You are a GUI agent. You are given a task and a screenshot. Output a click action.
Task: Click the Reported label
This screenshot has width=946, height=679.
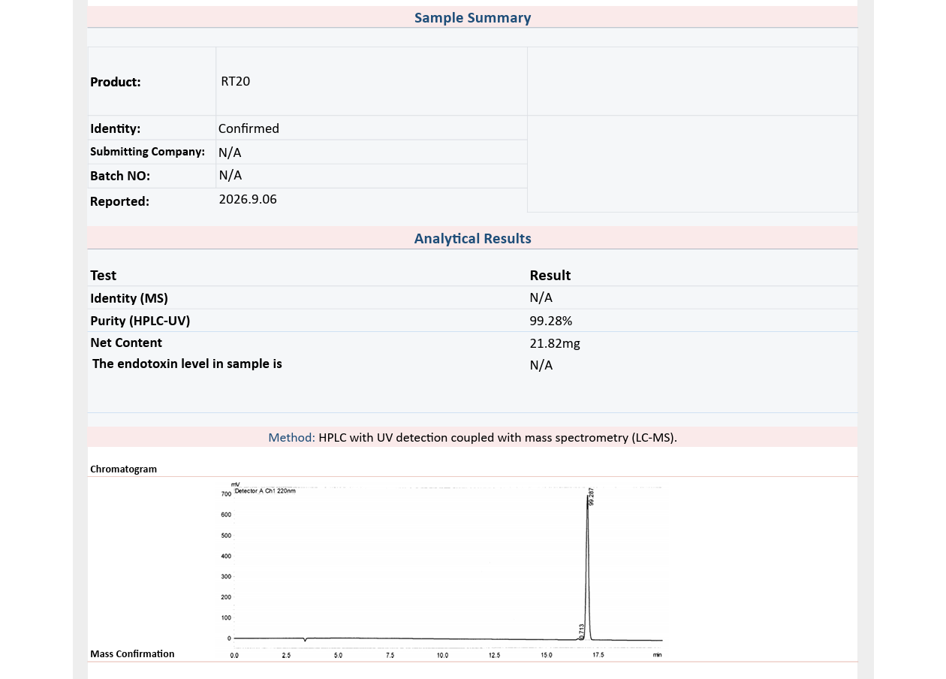[x=119, y=201]
